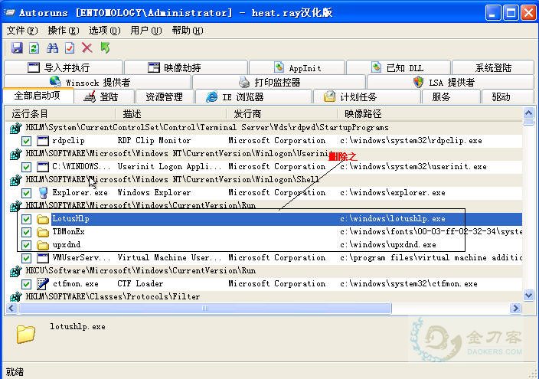Open the 选项(O) menu
The image size is (539, 379).
click(104, 31)
